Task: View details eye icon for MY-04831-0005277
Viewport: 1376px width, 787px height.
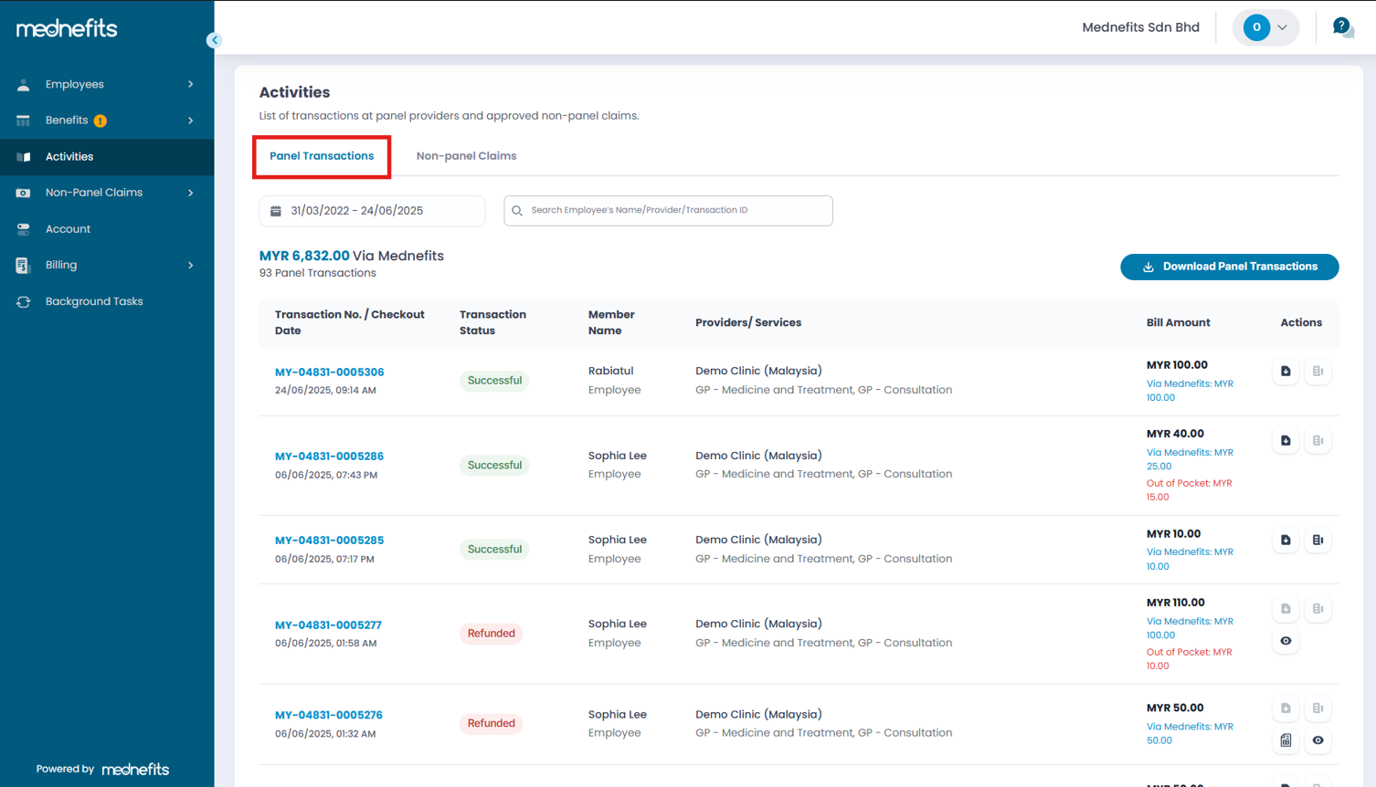Action: 1286,641
